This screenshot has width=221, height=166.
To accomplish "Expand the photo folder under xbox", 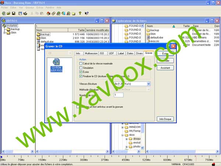I will tap(127, 147).
